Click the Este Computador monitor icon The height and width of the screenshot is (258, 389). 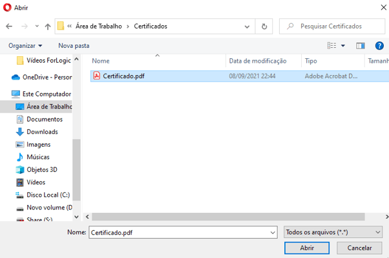point(16,94)
